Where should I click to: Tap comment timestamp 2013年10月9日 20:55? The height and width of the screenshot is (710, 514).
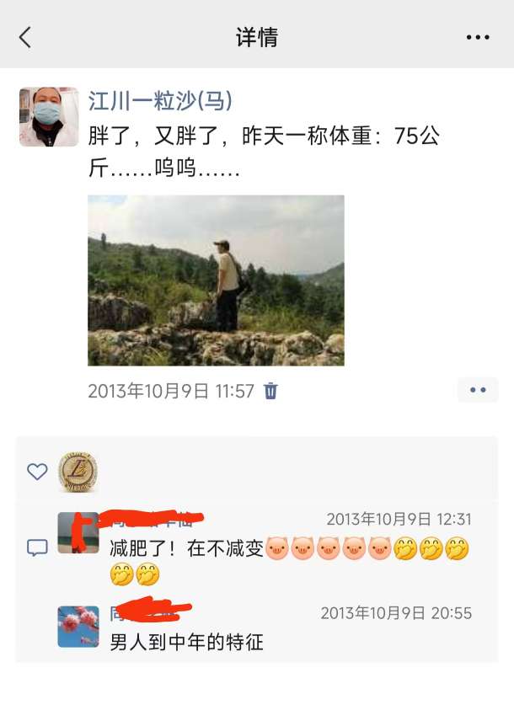pyautogui.click(x=396, y=613)
